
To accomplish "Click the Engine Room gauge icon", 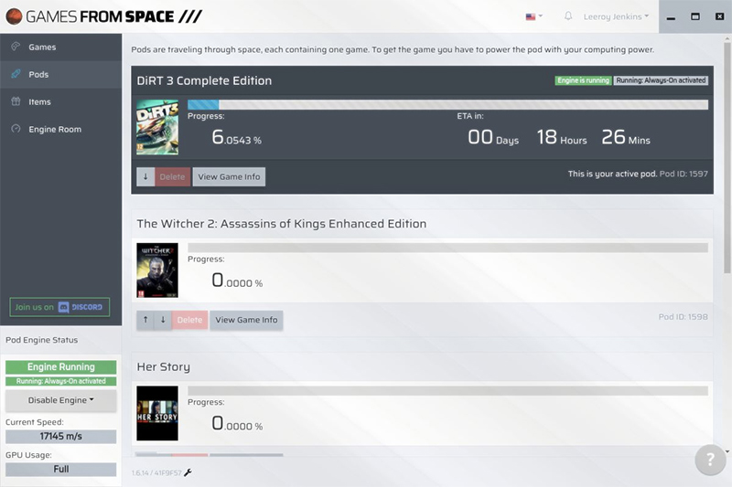I will (16, 129).
